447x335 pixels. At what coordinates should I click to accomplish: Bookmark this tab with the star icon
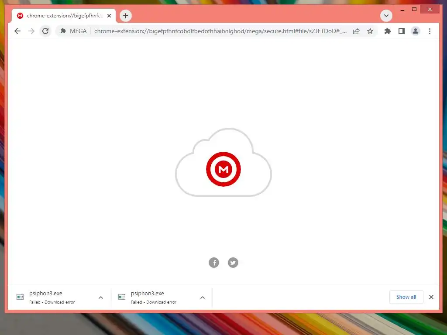point(370,31)
